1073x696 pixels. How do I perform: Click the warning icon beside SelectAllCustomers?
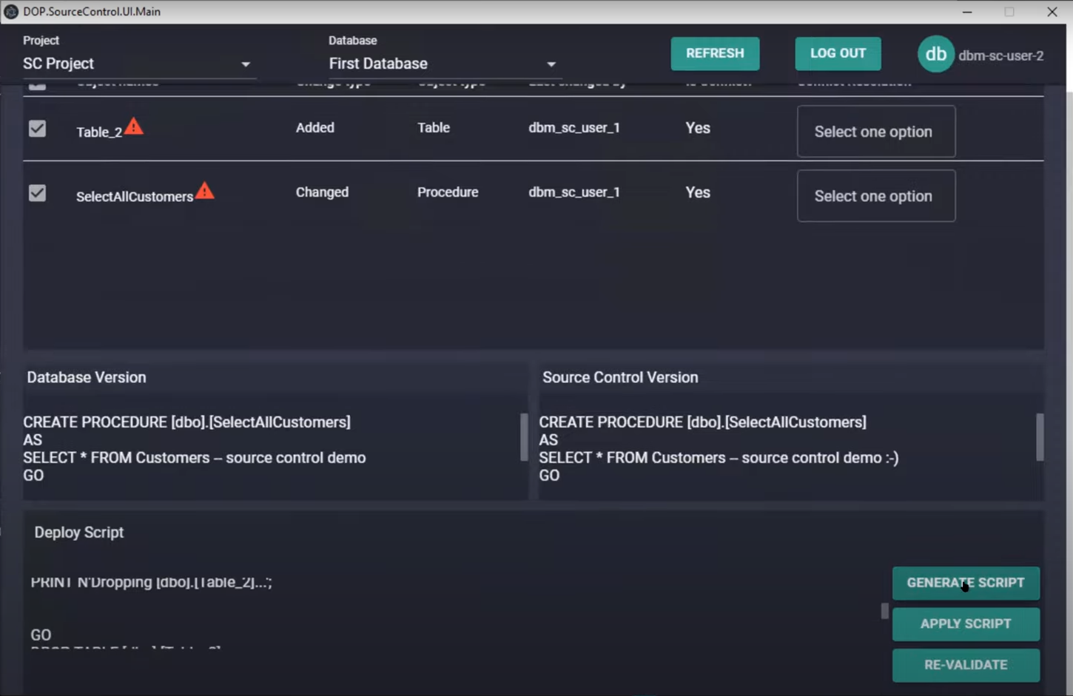(205, 191)
